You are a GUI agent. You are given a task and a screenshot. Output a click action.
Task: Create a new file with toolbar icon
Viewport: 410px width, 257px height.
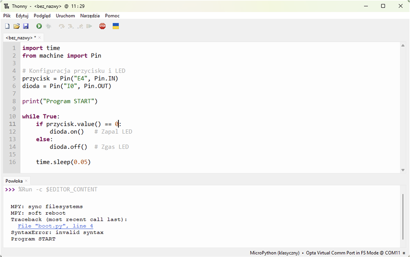click(x=7, y=26)
